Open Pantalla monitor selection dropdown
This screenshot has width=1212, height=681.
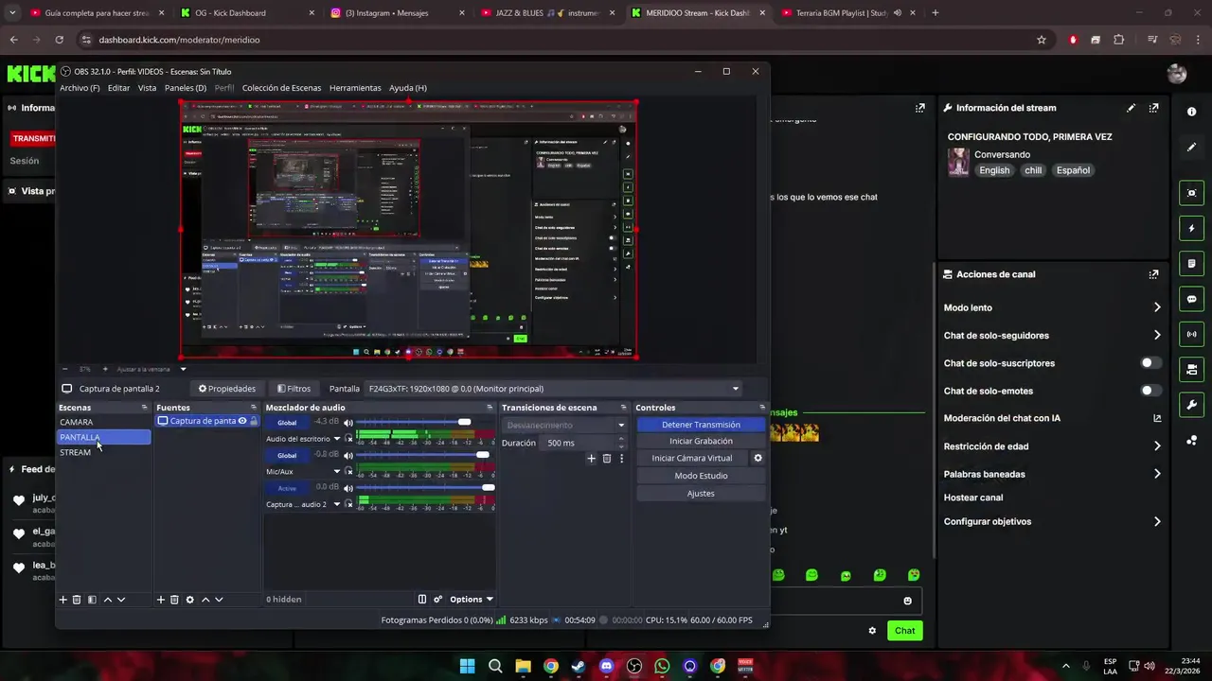coord(554,389)
